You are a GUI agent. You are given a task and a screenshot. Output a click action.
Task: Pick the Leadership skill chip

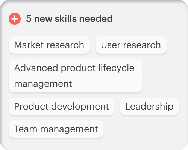149,106
